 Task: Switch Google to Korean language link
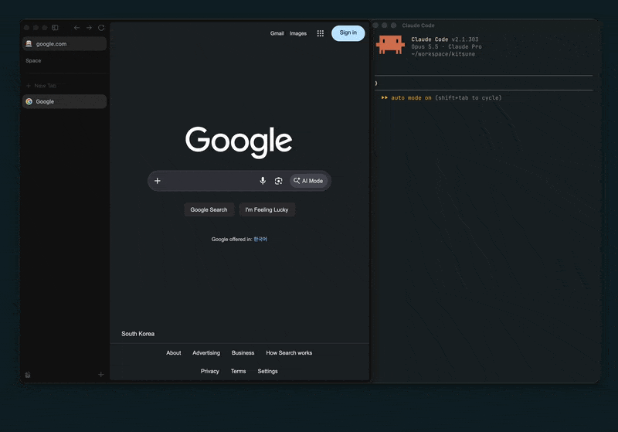point(260,240)
